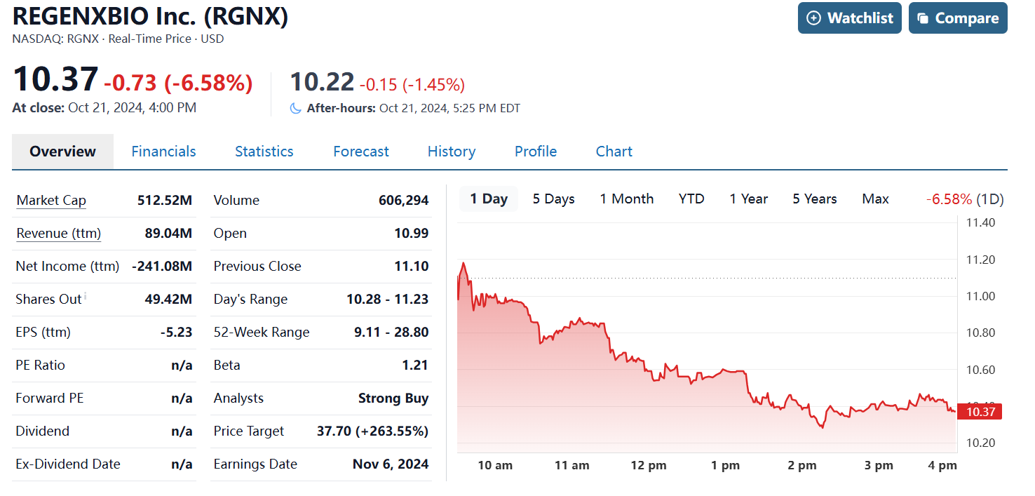Click the Compare button's stacked pages icon

pos(923,18)
